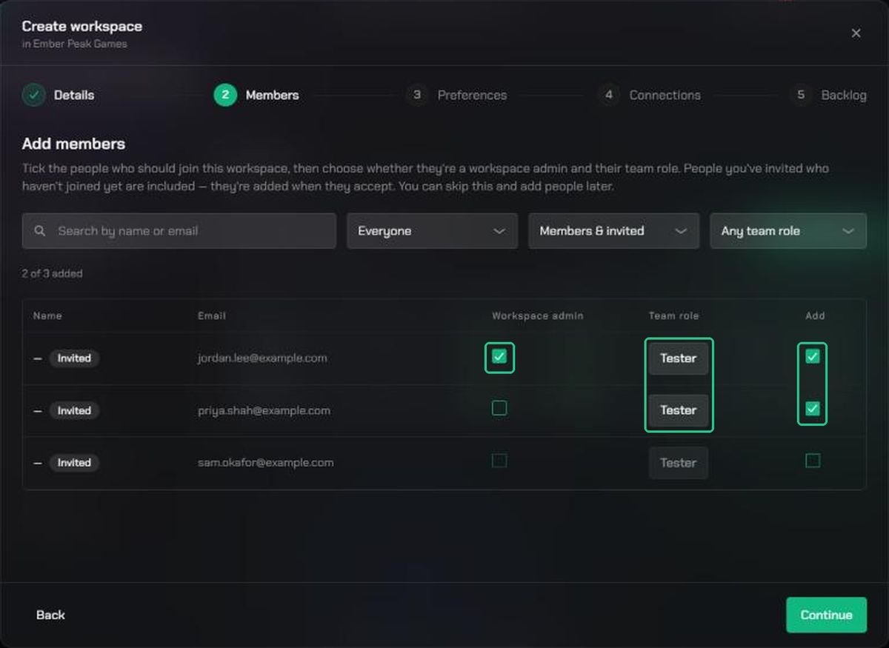Click the 'Create workspace' dialog title
889x648 pixels.
(81, 27)
